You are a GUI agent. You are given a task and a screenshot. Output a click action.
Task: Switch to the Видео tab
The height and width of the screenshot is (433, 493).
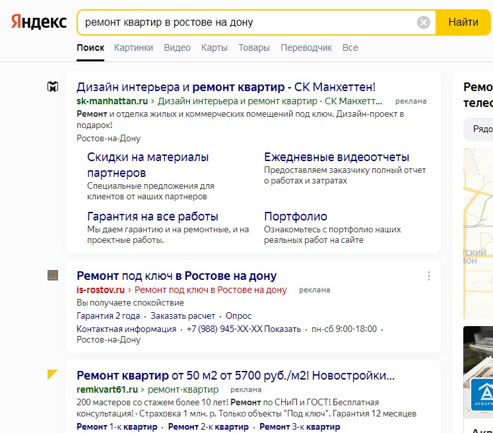coord(177,48)
